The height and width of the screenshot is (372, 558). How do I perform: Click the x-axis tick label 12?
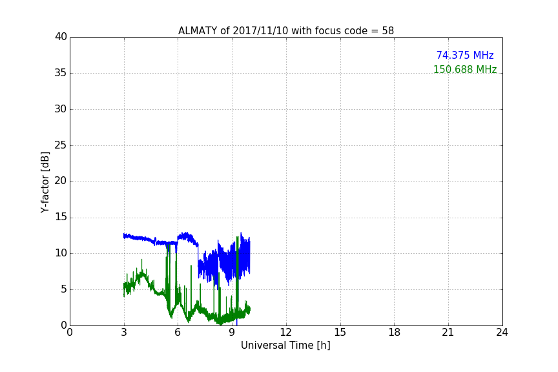click(x=285, y=333)
